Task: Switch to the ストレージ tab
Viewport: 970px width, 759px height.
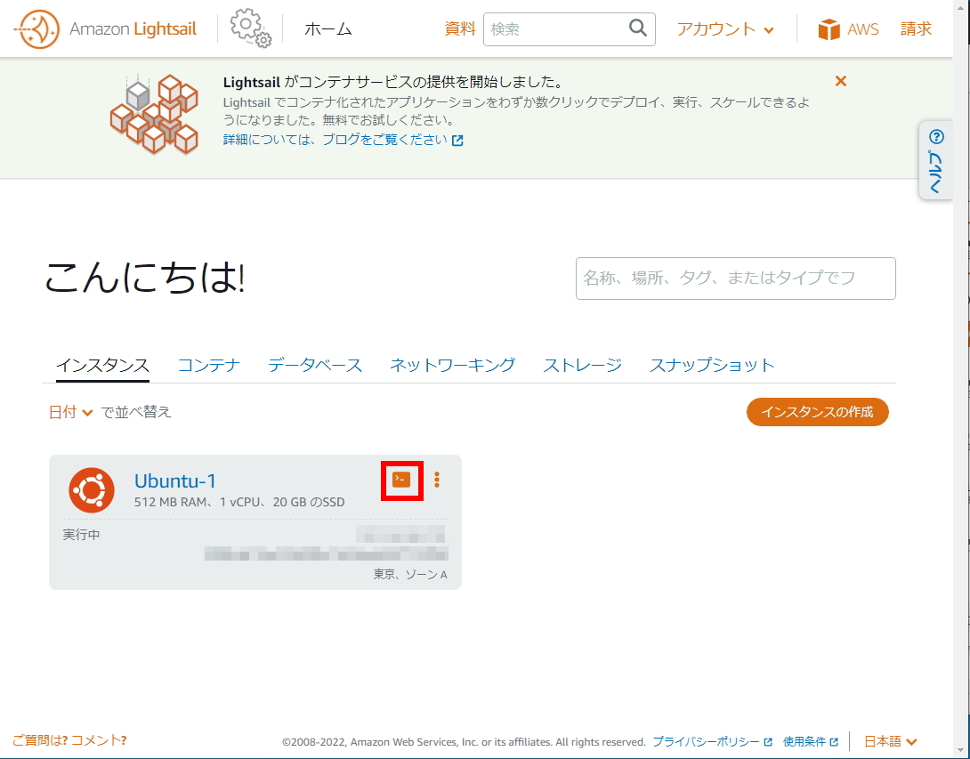Action: point(582,366)
